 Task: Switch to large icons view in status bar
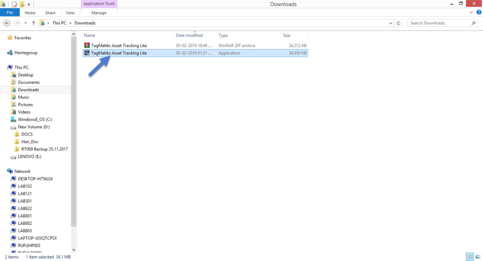(478, 257)
